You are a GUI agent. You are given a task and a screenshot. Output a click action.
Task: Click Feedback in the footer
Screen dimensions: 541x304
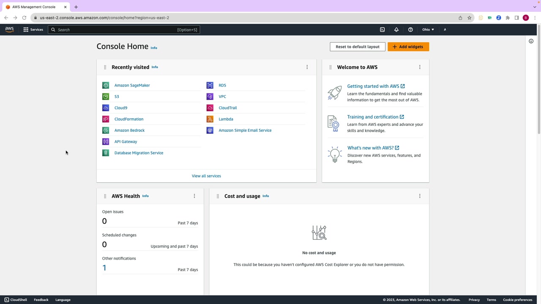pos(41,300)
